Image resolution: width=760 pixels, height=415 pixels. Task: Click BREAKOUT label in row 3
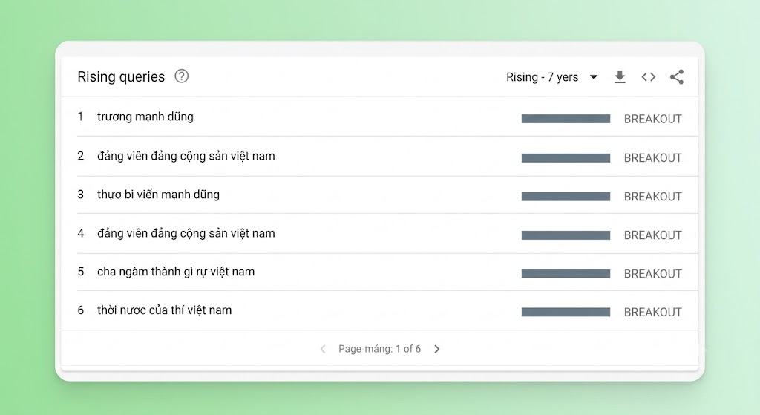652,196
